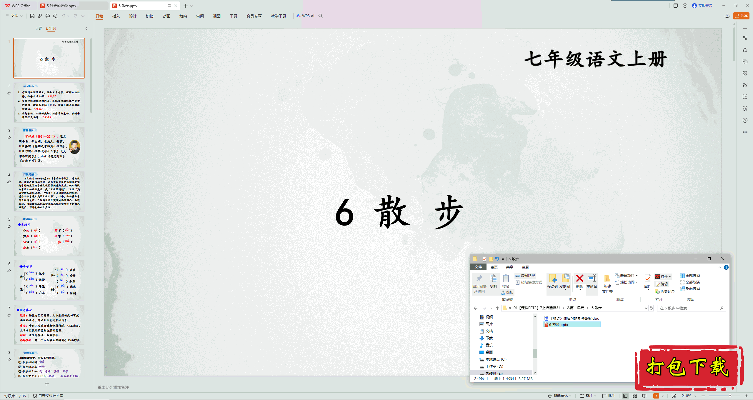Click the zoom out minus button
This screenshot has width=753, height=400.
[x=703, y=396]
